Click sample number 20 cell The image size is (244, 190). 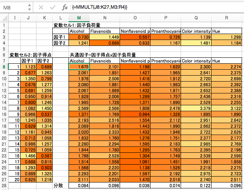(x=15, y=180)
